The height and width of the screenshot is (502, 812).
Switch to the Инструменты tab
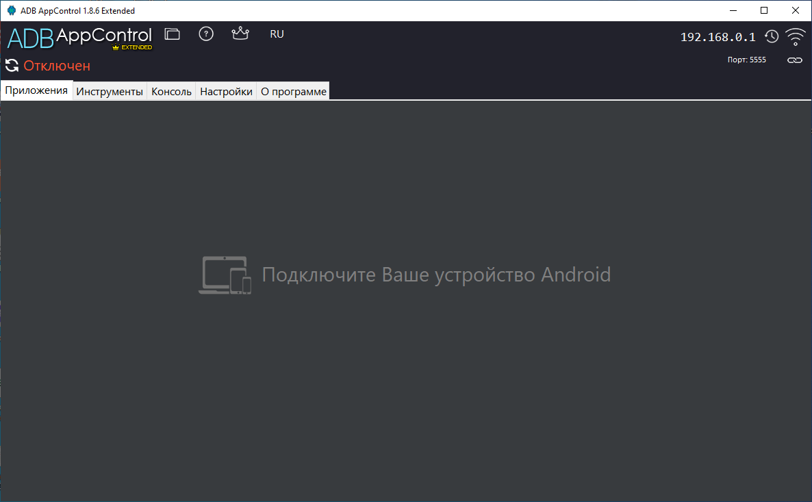pyautogui.click(x=110, y=92)
